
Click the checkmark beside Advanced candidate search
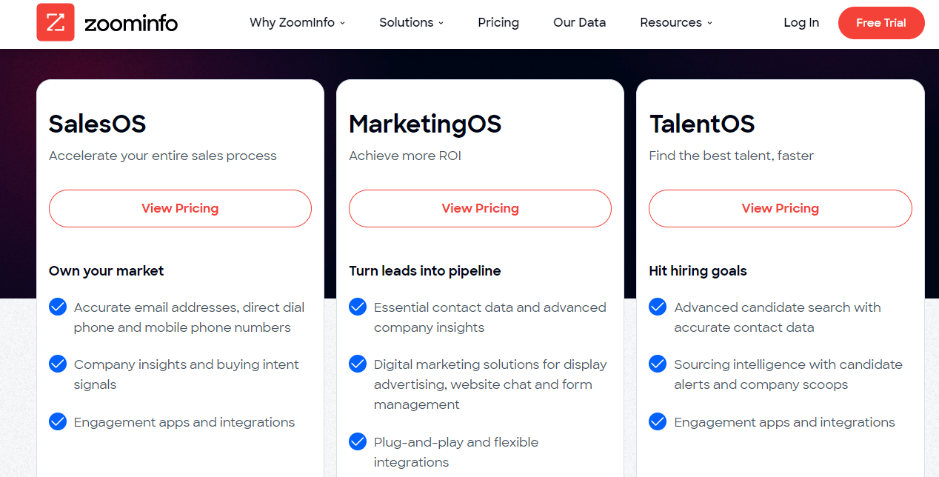(x=658, y=307)
